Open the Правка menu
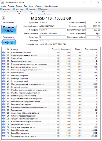This screenshot has width=102, height=141. [x=11, y=6]
